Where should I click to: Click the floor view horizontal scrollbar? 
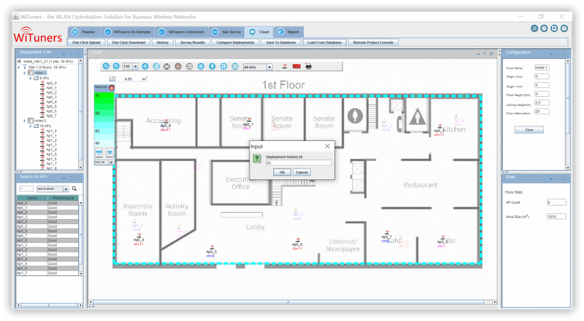288,302
